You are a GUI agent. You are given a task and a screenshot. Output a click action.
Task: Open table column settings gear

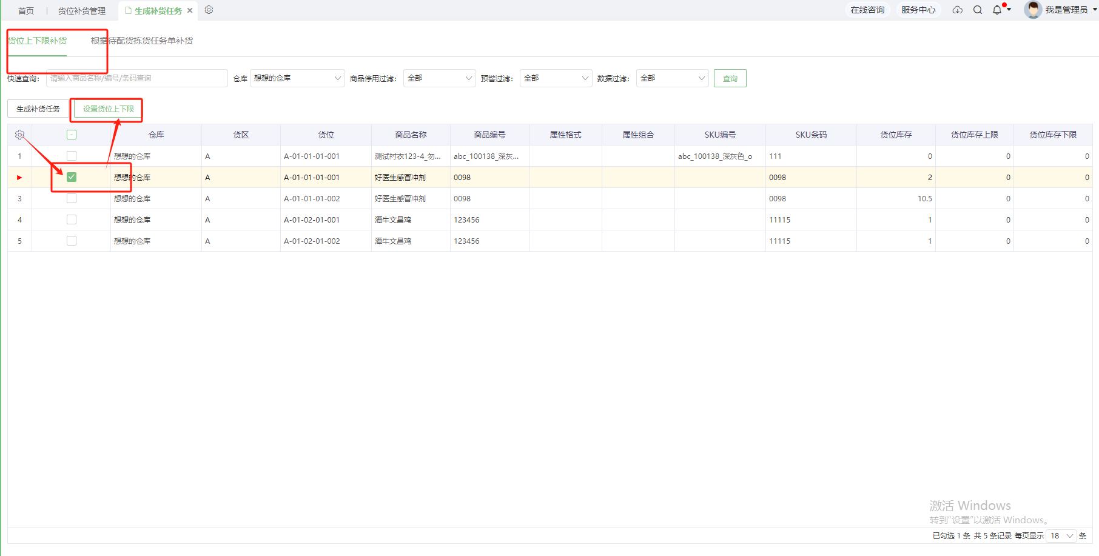click(x=19, y=135)
